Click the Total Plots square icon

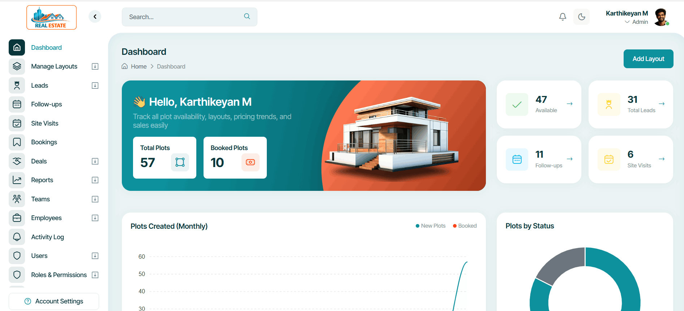point(180,162)
